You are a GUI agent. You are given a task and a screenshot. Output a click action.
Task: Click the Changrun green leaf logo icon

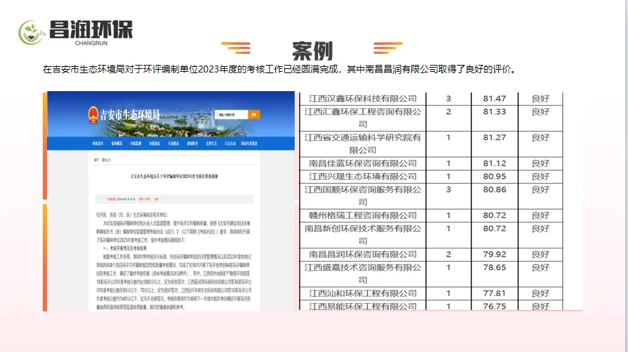pos(30,32)
